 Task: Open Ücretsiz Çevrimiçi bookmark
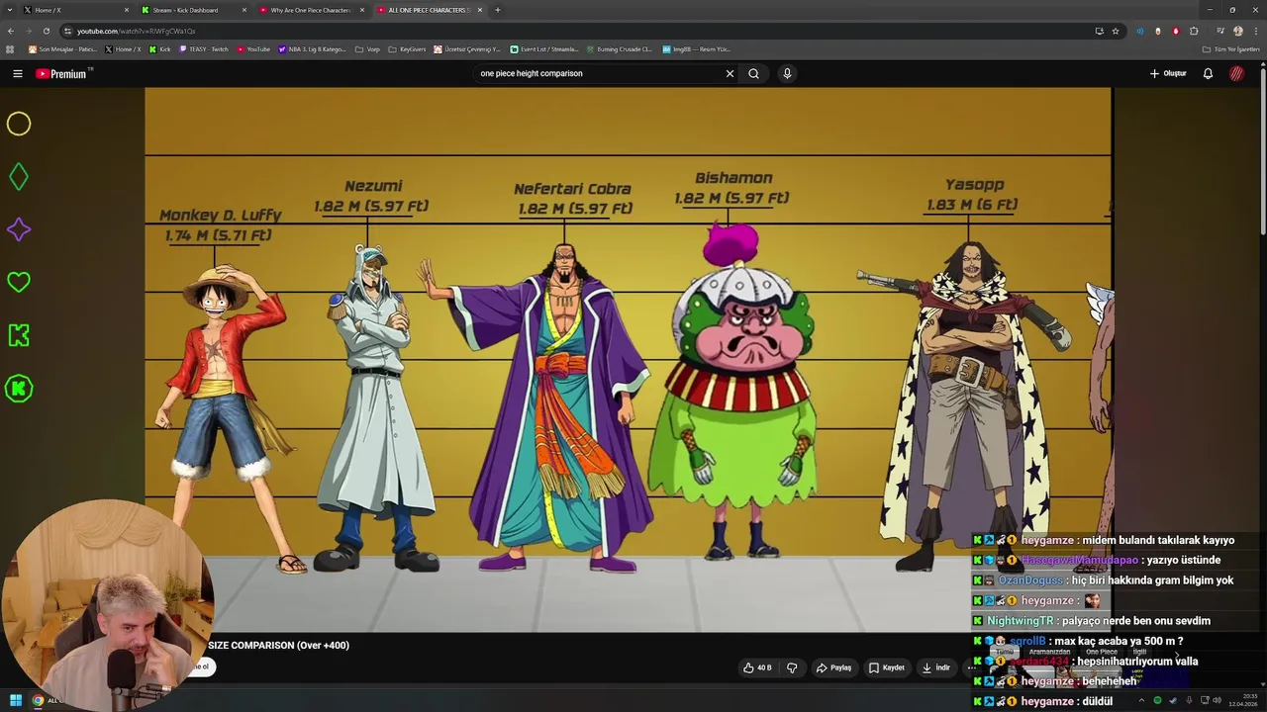point(468,48)
